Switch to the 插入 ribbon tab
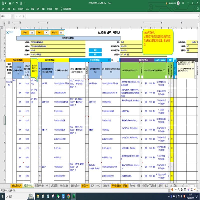 pos(14,9)
